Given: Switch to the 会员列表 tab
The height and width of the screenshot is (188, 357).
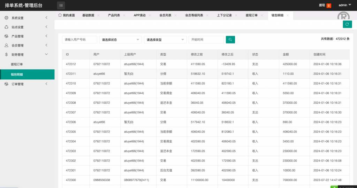Looking at the screenshot, I should [165, 16].
